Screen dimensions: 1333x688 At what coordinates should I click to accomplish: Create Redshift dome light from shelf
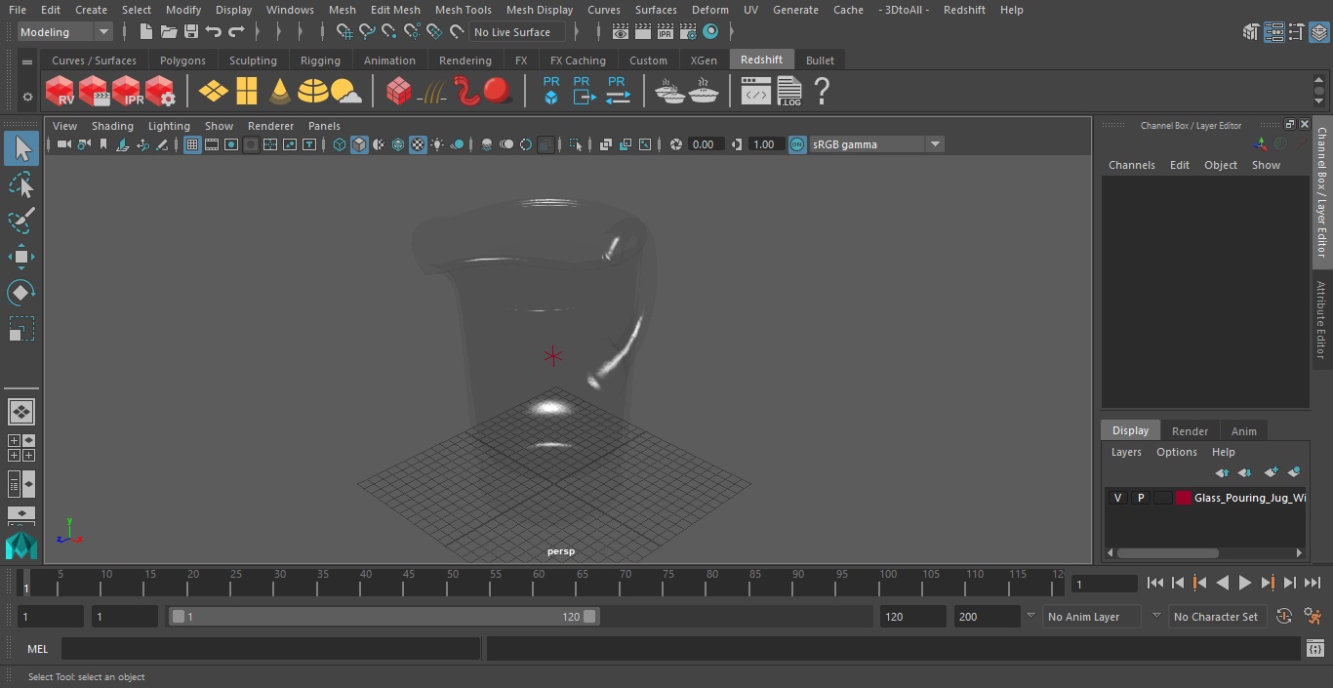click(x=312, y=91)
